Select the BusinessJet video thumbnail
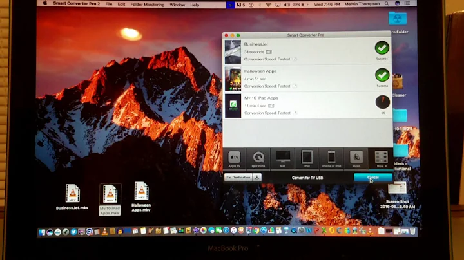 coord(233,52)
